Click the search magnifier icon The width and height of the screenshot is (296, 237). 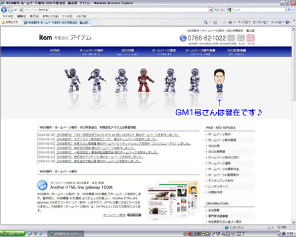click(x=289, y=10)
